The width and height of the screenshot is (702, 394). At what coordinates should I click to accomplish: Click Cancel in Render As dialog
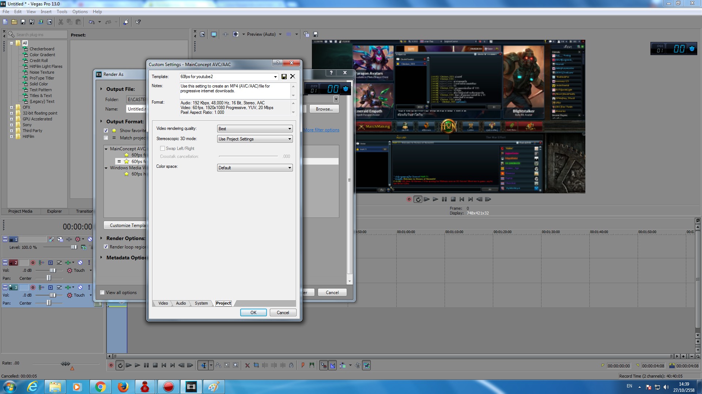click(x=332, y=293)
